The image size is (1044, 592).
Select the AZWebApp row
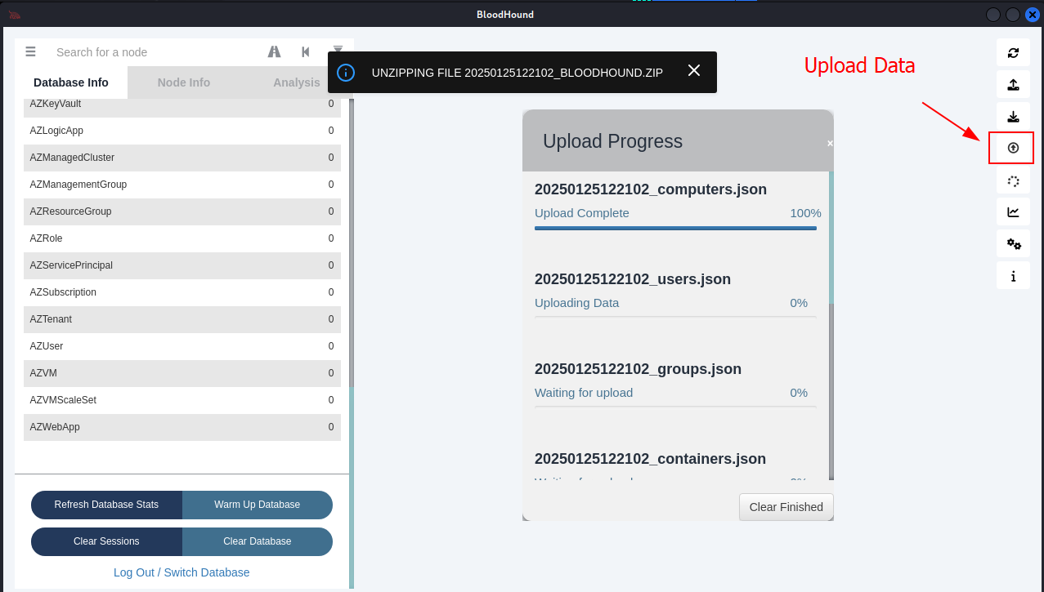click(182, 427)
